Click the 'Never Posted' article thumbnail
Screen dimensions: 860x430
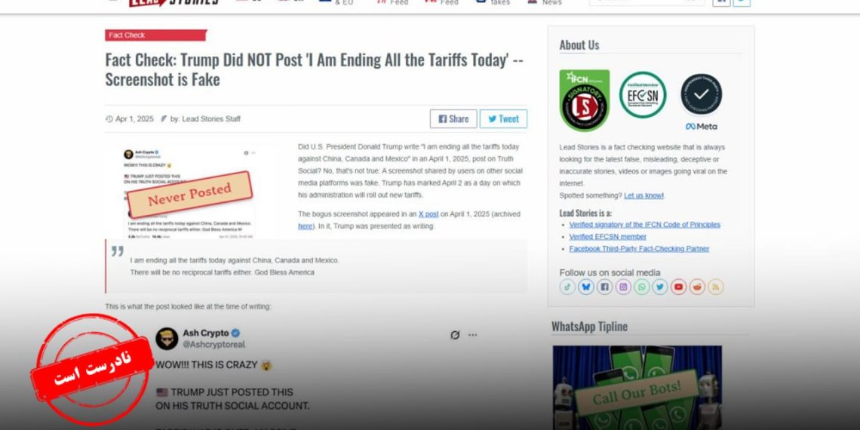tap(190, 192)
